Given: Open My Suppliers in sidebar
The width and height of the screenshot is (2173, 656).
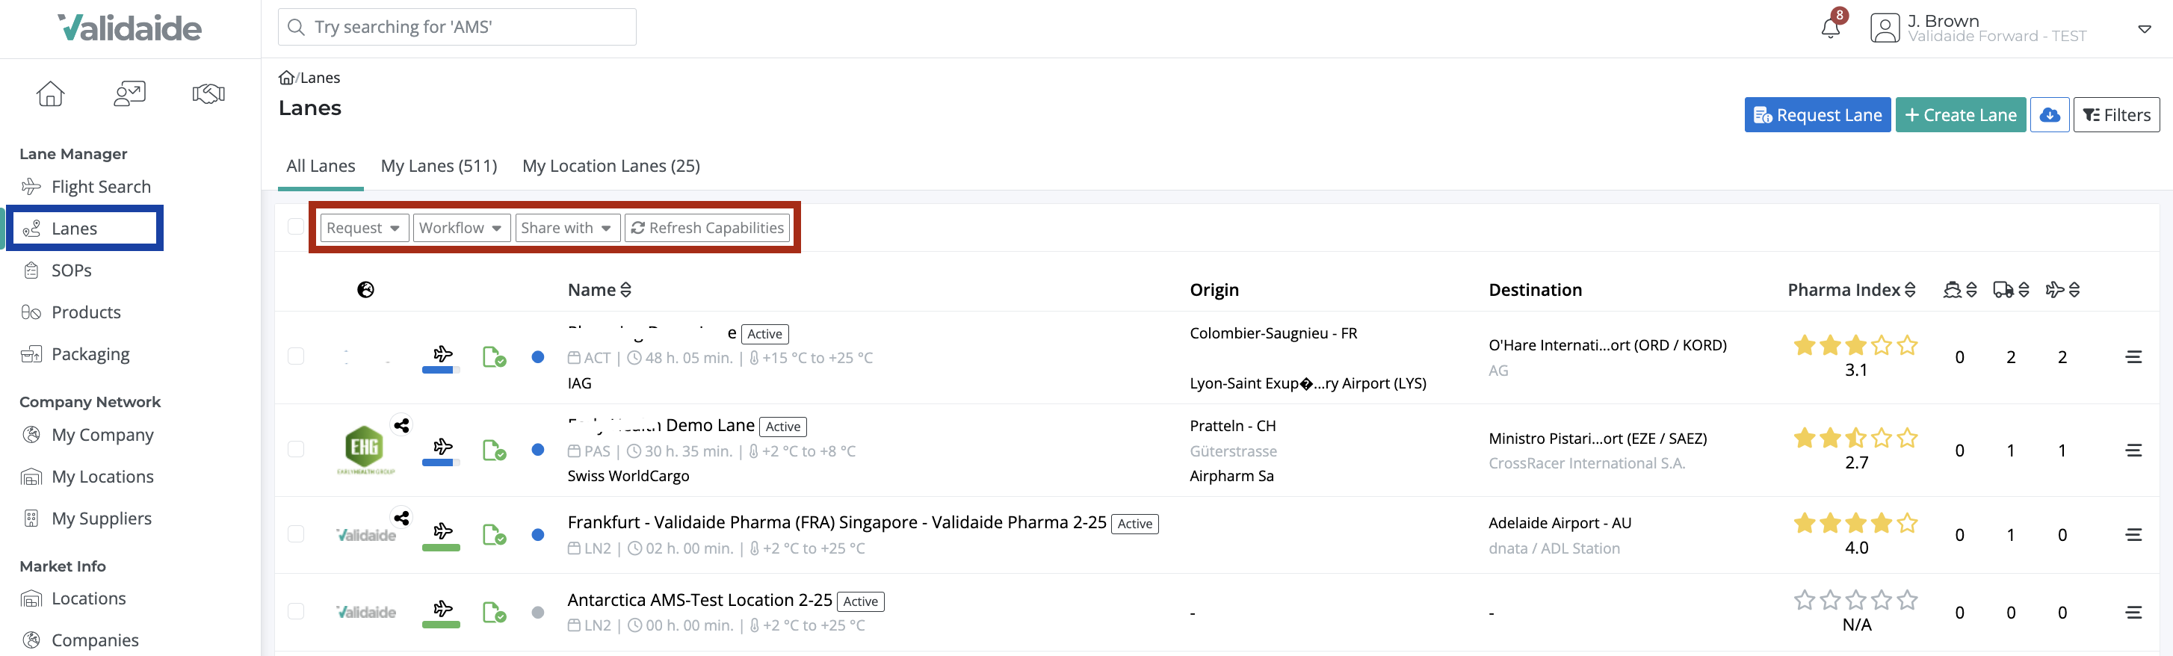Looking at the screenshot, I should coord(85,519).
